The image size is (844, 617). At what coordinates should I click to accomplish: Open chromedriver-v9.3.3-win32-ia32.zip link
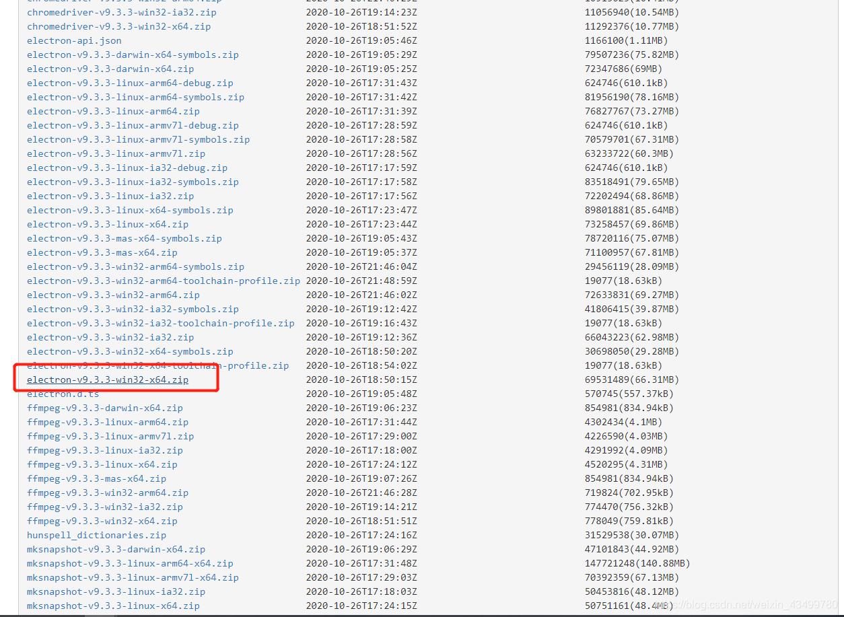click(122, 12)
